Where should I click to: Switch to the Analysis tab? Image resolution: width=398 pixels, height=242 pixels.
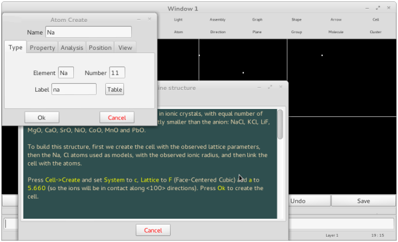(72, 48)
